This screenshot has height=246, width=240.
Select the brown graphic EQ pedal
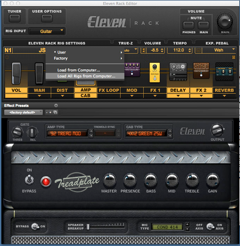[201, 70]
